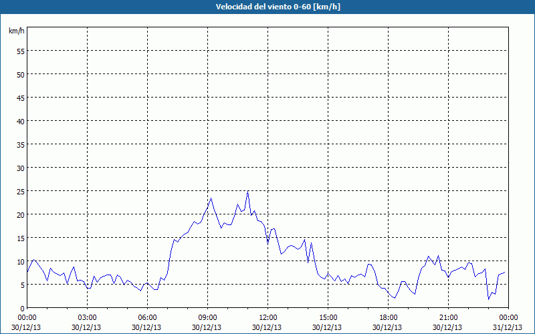Screen dimensions: 535x334
Task: Click the 06:00 time label
Action: click(147, 318)
